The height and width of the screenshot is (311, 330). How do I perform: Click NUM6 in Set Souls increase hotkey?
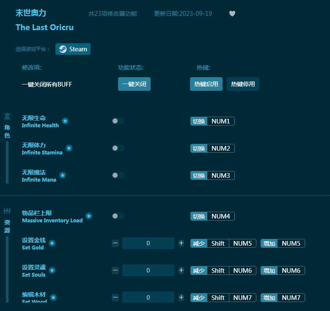coord(291,271)
